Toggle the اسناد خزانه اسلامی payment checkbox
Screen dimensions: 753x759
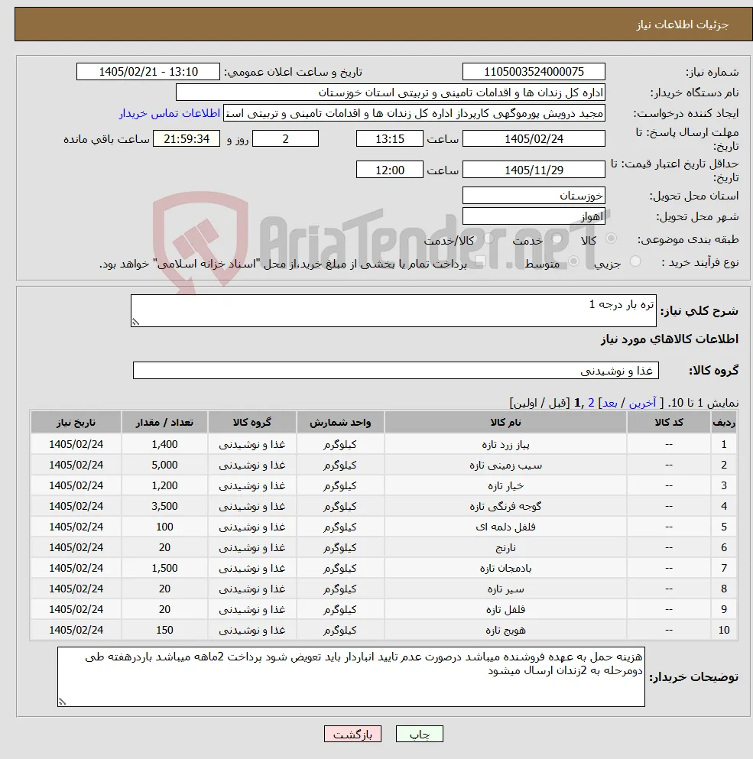pyautogui.click(x=480, y=262)
